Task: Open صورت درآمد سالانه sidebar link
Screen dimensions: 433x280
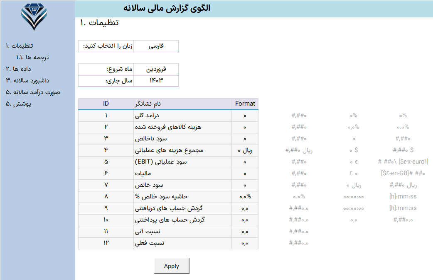Action: [33, 92]
